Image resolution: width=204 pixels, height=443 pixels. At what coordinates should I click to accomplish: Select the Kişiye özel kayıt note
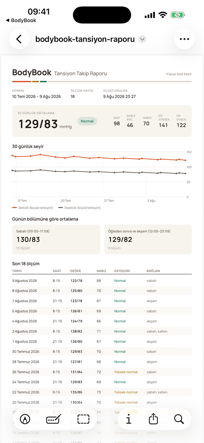tap(179, 74)
